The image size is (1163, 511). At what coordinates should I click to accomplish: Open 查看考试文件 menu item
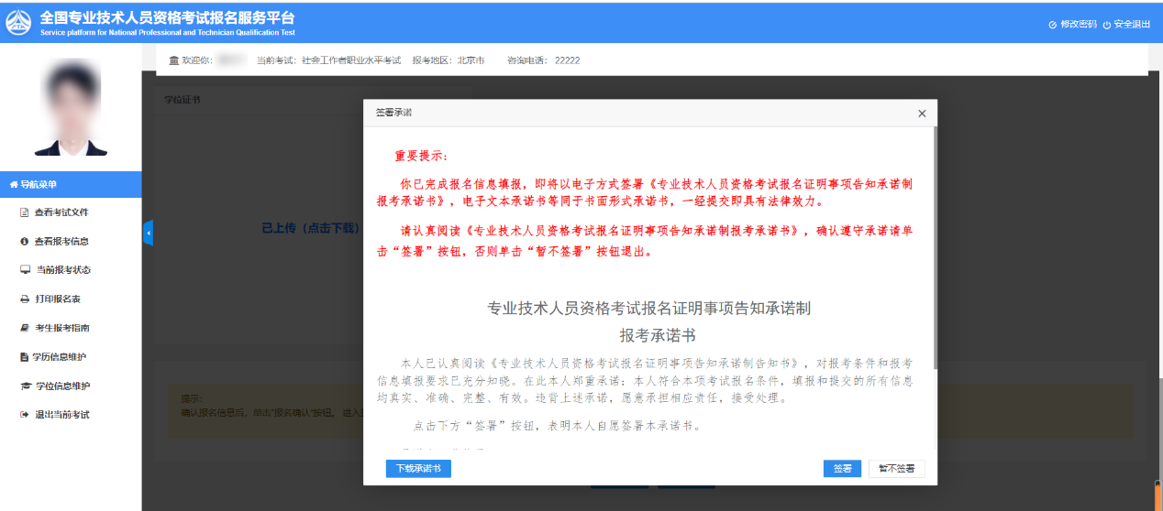pos(61,212)
